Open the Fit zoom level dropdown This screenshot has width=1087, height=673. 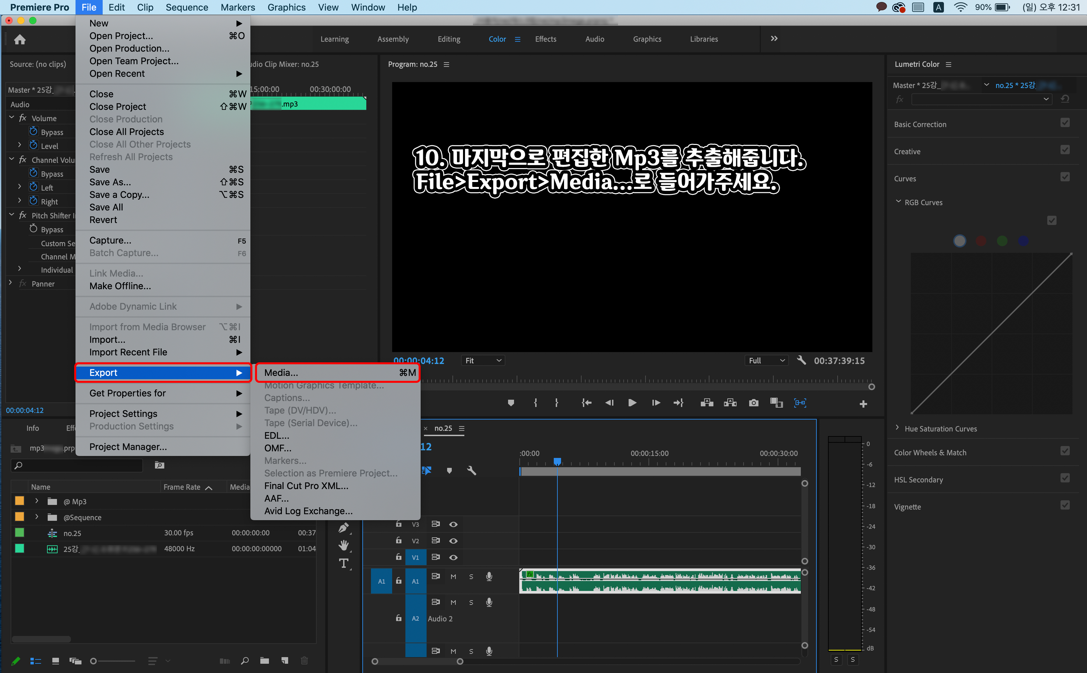coord(483,361)
